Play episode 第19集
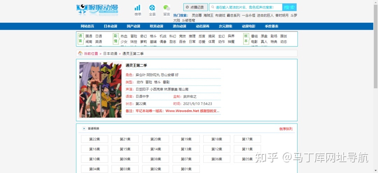The height and width of the screenshot is (173, 378). click(186, 139)
